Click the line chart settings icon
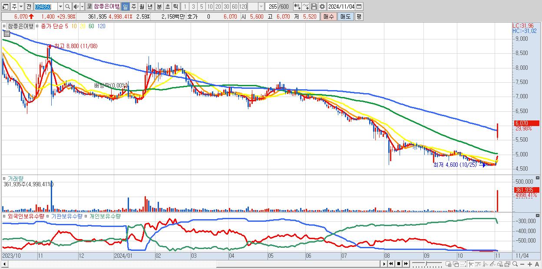The image size is (542, 269). tap(305, 6)
